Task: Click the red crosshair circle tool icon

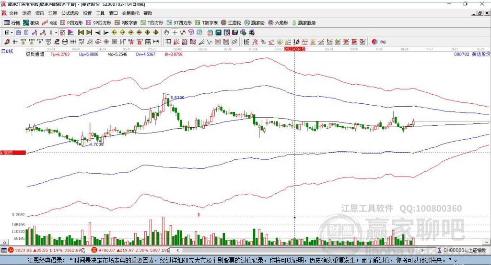Action: (x=98, y=42)
